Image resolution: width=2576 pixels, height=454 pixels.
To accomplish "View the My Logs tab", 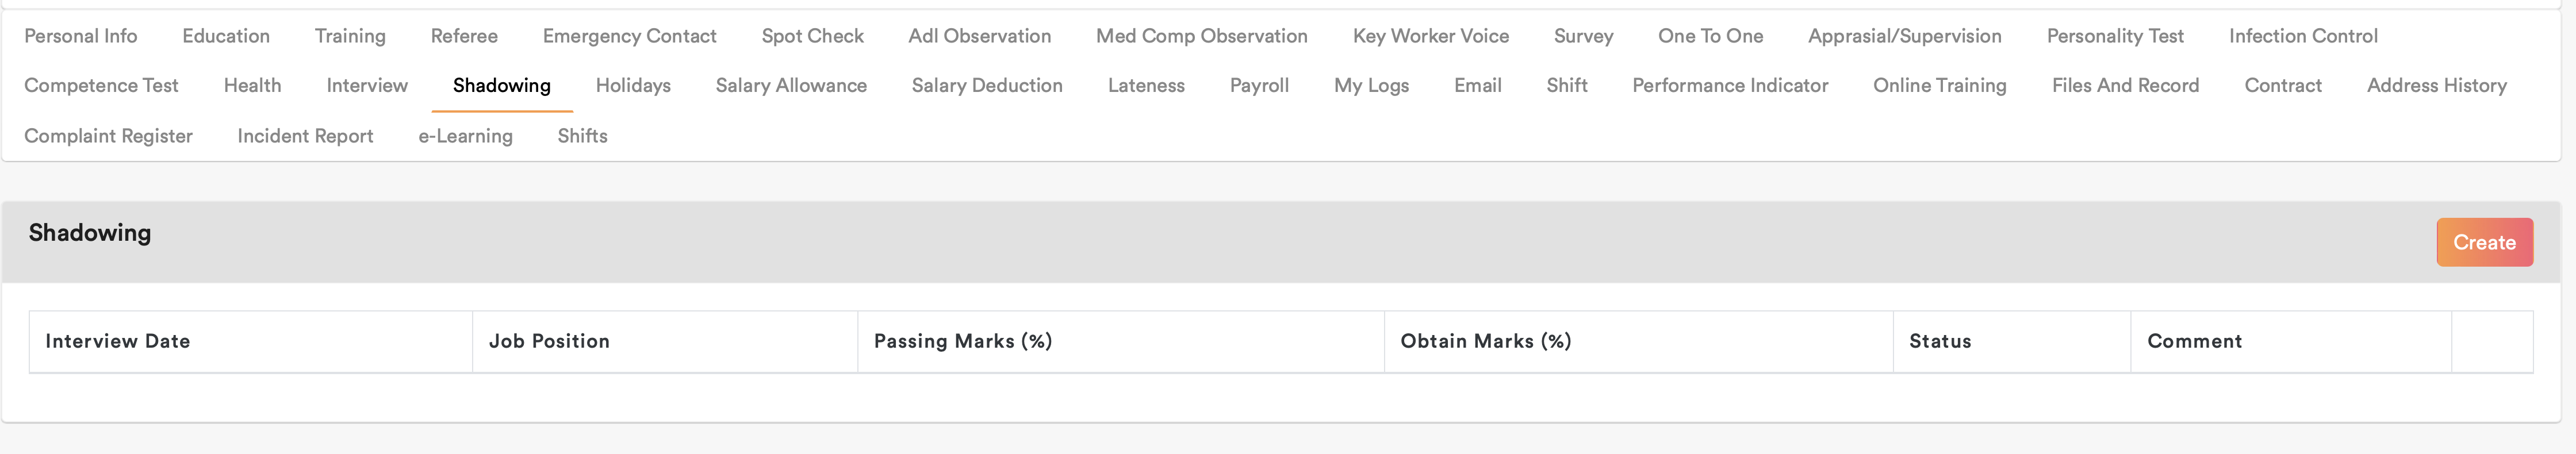I will tap(1371, 86).
